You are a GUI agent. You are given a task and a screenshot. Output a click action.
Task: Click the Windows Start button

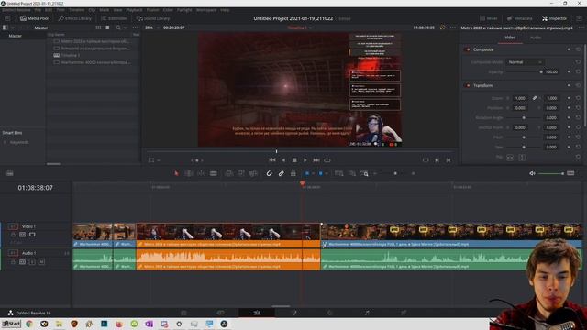(11, 324)
